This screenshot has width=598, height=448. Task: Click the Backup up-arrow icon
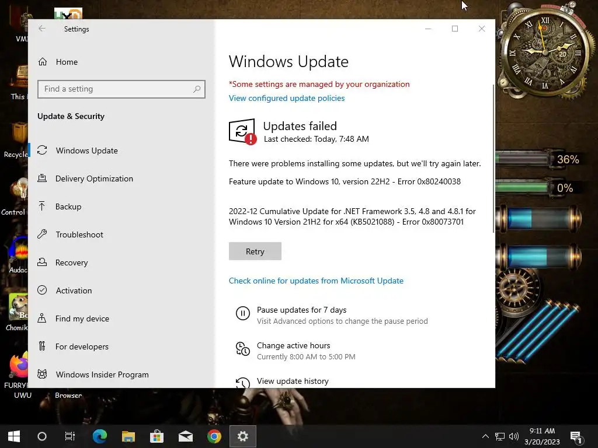tap(42, 206)
